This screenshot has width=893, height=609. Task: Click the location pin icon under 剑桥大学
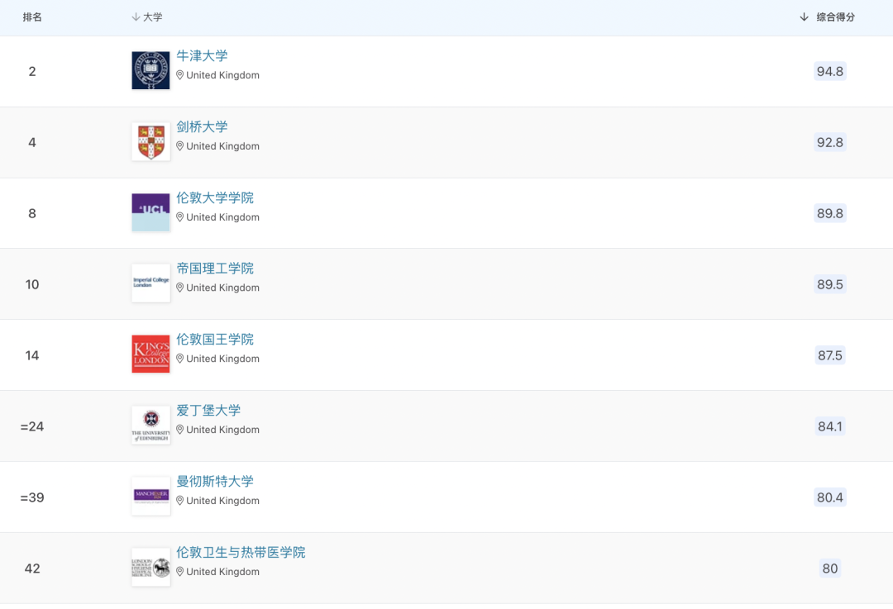(180, 146)
